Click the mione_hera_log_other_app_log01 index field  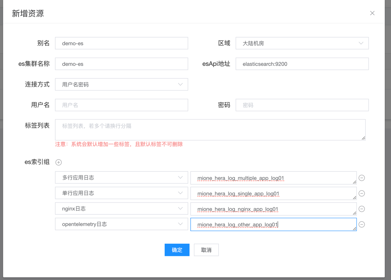(273, 224)
